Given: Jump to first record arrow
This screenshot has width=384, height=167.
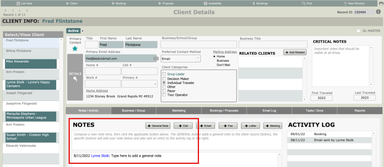Looking at the screenshot, I should pyautogui.click(x=5, y=10).
